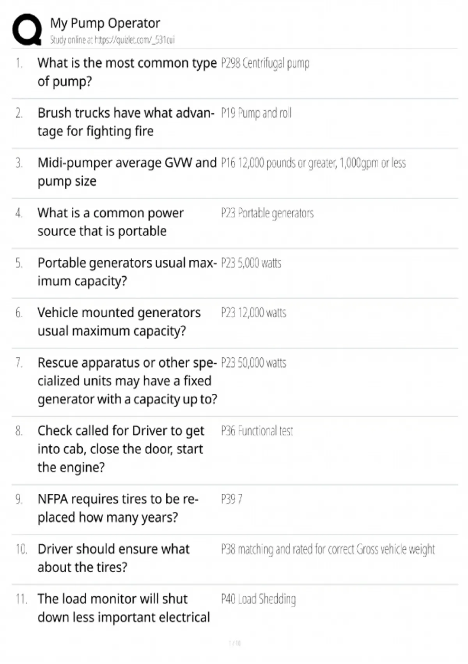Select the vehicle mounted generators question
Viewport: 468px width, 664px height.
point(119,321)
